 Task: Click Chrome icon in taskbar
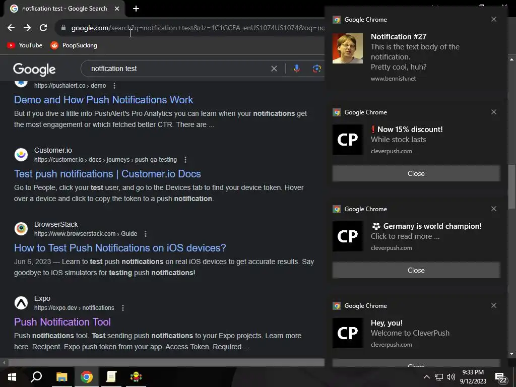(x=87, y=377)
